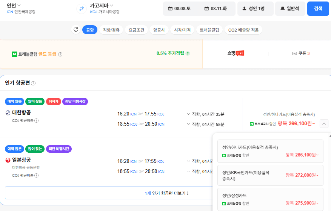Expand 일본항공 outbound 16:20 flight details

pos(188,161)
